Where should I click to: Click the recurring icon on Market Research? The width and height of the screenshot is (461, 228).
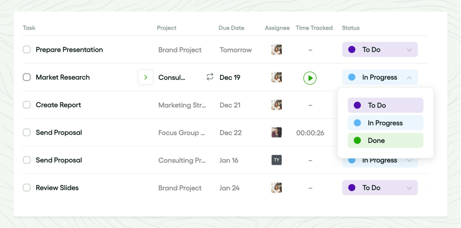click(x=210, y=77)
